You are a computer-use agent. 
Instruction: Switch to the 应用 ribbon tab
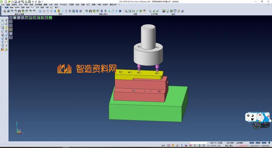37,7
